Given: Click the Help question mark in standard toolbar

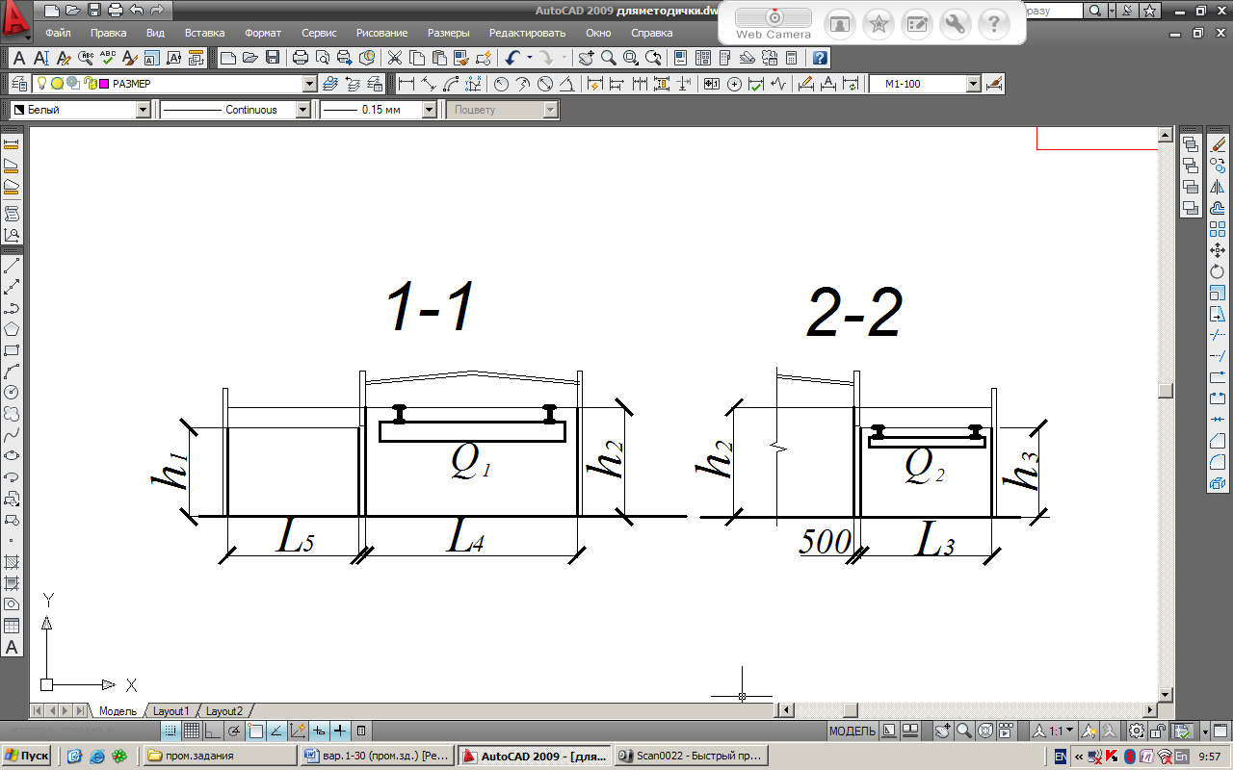Looking at the screenshot, I should pyautogui.click(x=820, y=58).
